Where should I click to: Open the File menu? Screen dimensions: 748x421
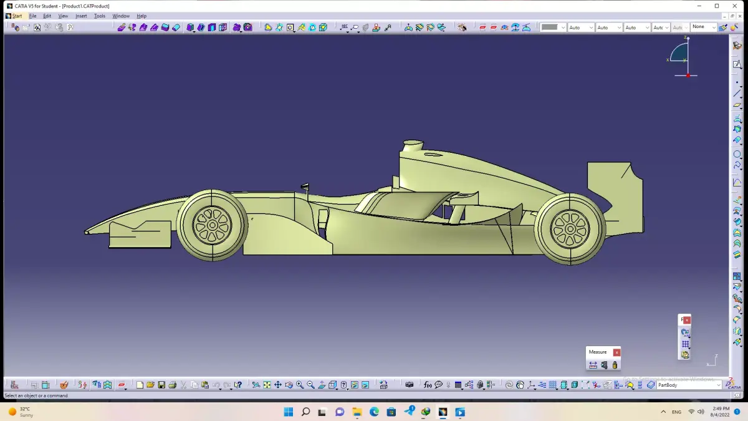[x=32, y=16]
